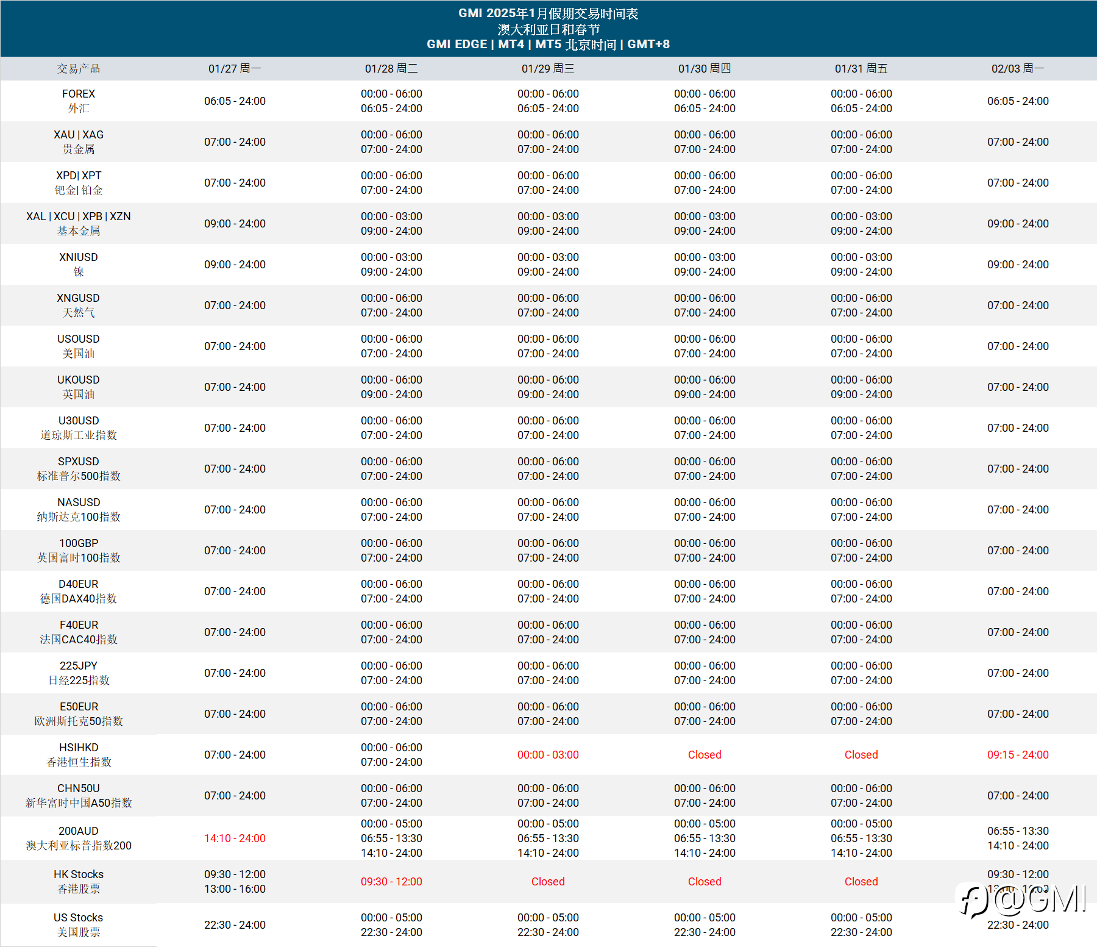Click the 225JPY 日经225指数 label
Viewport: 1097px width, 947px height.
79,673
